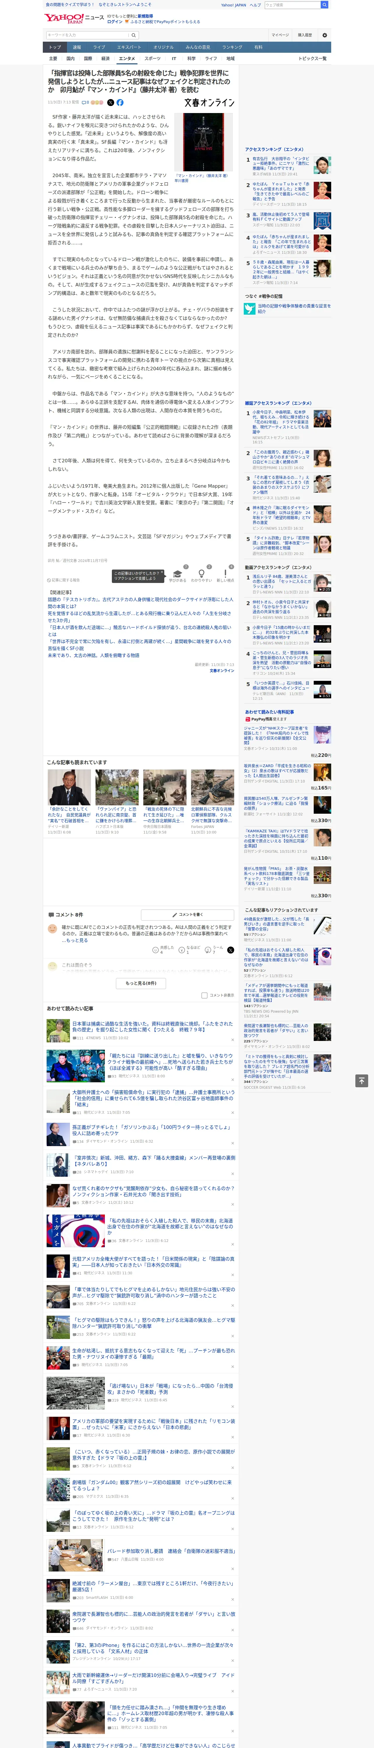Click the Yahoo! JAPAN News logo

point(74,18)
